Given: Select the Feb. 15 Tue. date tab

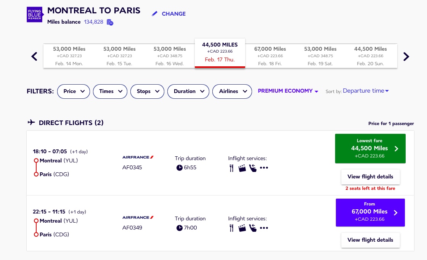Looking at the screenshot, I should click(119, 56).
